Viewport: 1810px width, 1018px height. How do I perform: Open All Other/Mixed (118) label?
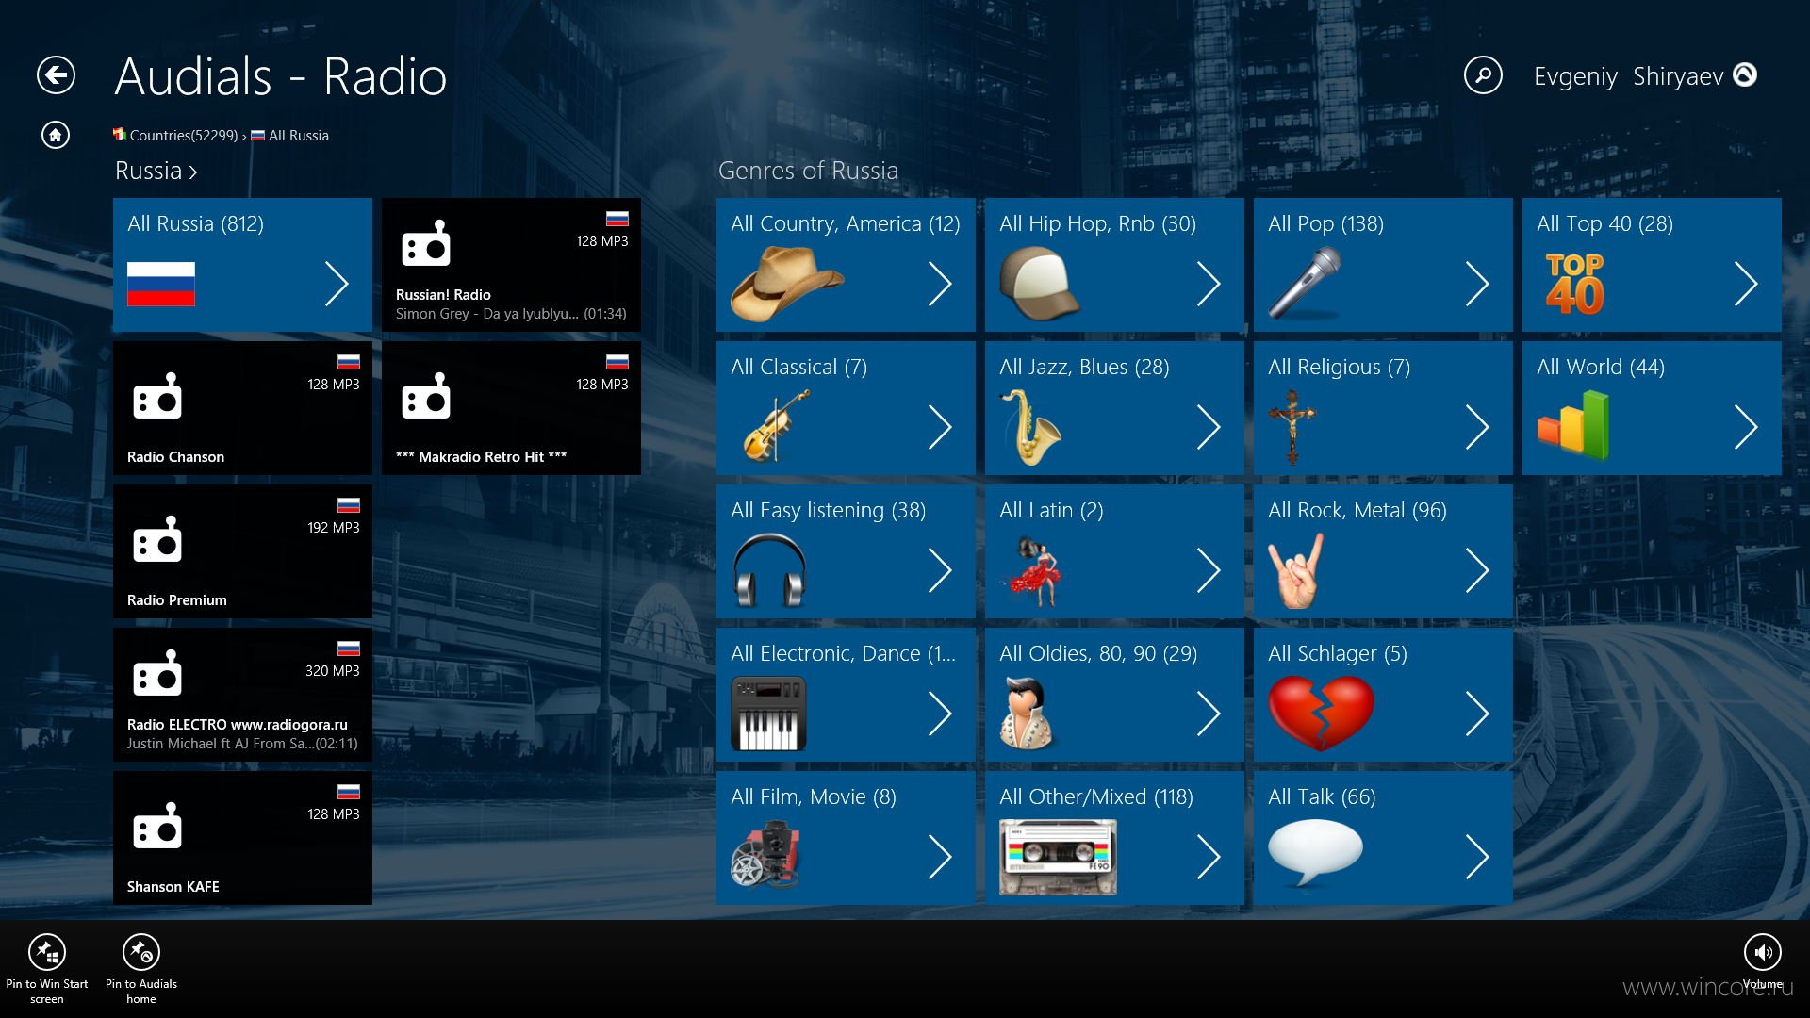coord(1096,796)
